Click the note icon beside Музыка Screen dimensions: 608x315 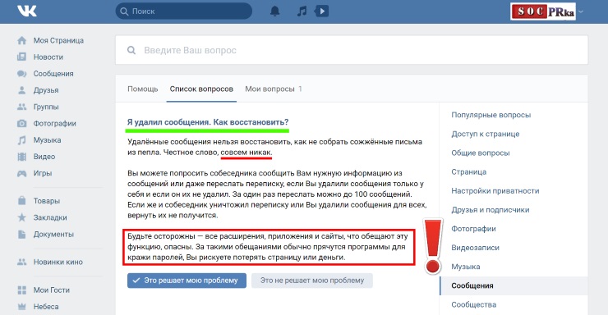click(x=21, y=140)
